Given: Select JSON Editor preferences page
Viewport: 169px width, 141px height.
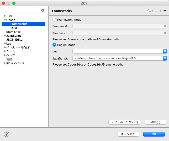Looking at the screenshot, I should coord(15,40).
